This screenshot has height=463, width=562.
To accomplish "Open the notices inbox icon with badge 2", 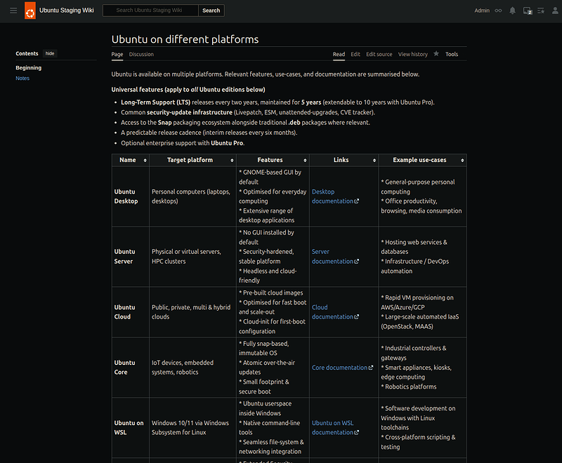I will pyautogui.click(x=528, y=11).
